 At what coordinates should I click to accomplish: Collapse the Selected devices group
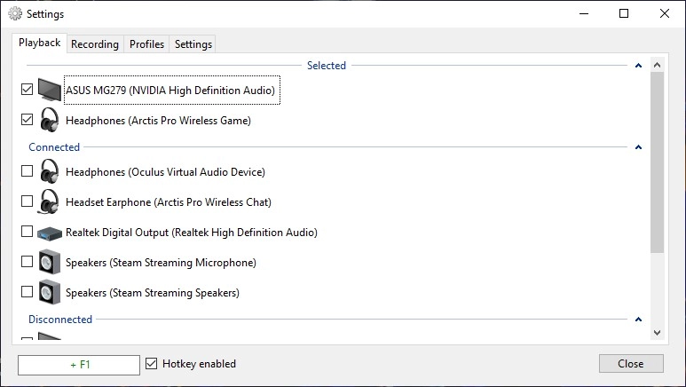(638, 66)
